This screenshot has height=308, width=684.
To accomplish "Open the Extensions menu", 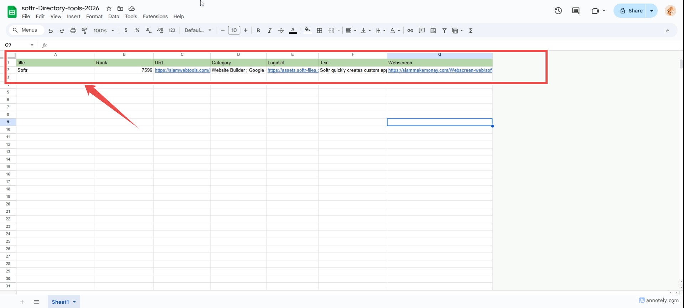I will click(x=155, y=16).
